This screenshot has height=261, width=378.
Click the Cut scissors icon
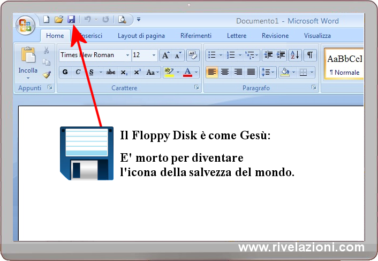47,51
